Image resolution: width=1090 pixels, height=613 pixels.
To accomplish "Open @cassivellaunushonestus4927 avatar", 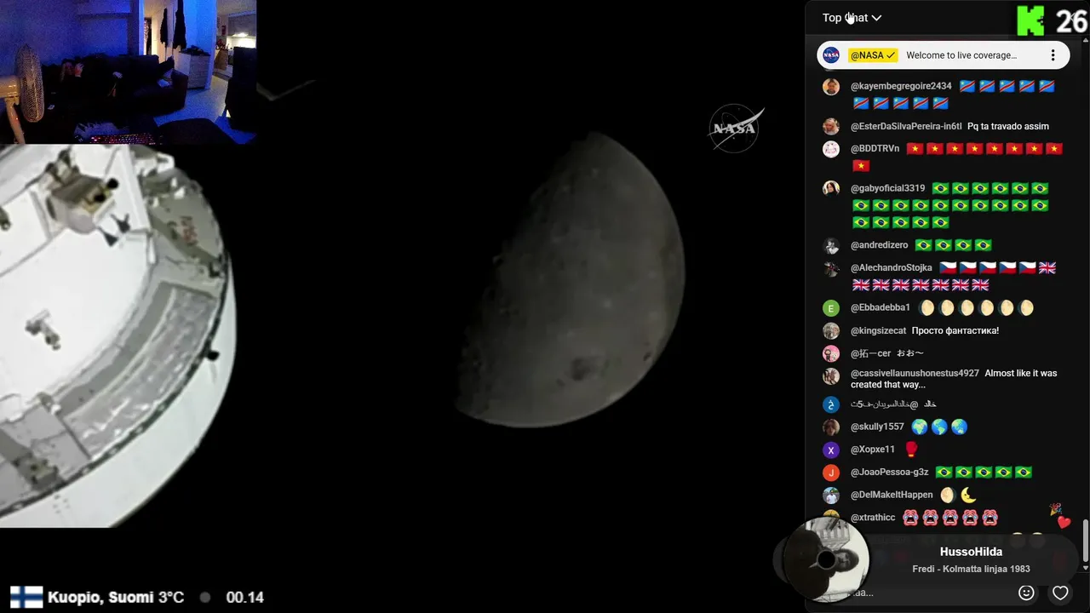I will pos(831,375).
